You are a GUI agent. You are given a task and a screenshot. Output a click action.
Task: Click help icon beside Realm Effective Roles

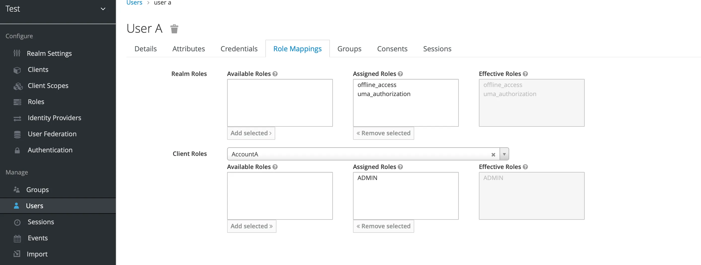point(525,74)
